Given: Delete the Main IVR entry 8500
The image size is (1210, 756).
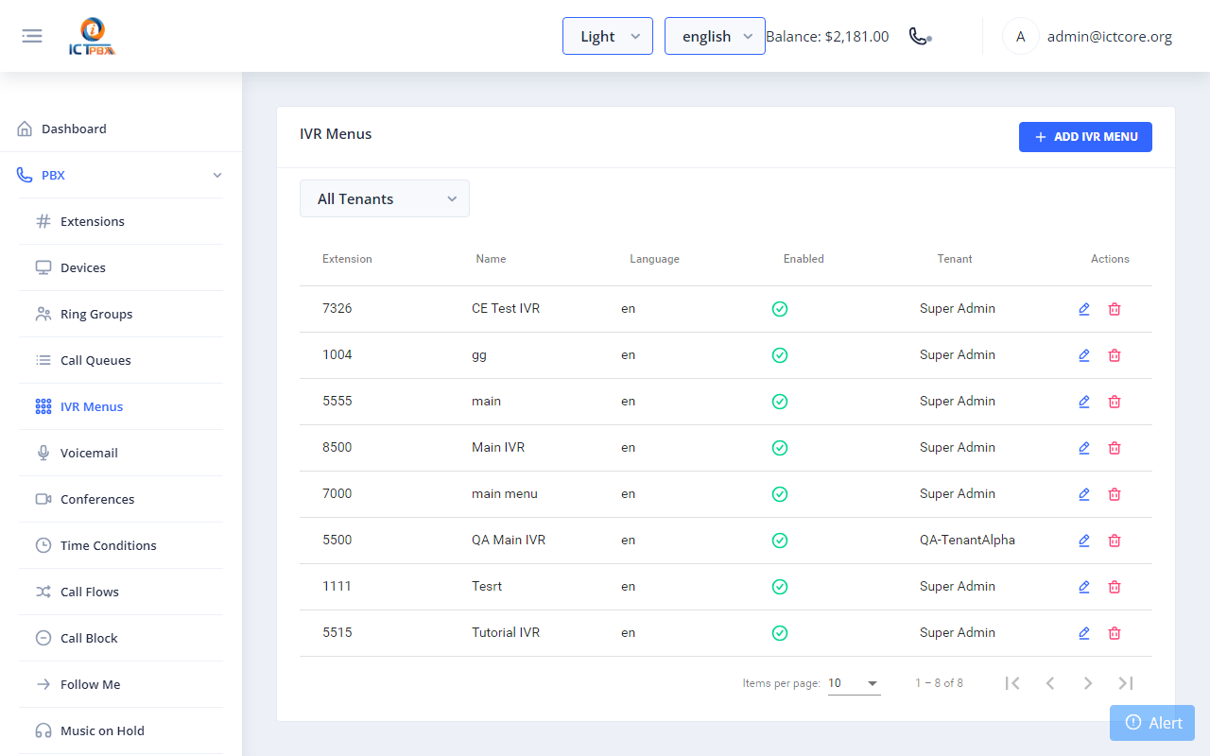Looking at the screenshot, I should click(1115, 448).
